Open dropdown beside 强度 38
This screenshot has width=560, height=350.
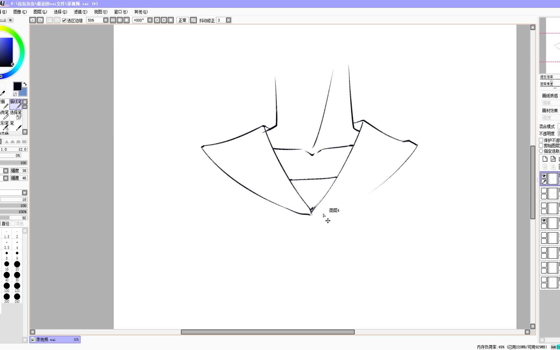coord(6,171)
